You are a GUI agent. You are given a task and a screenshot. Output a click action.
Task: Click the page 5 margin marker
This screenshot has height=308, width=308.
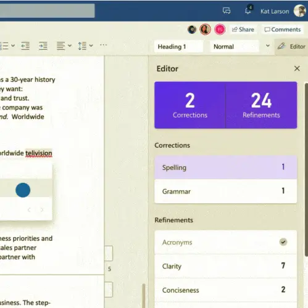coord(109,269)
